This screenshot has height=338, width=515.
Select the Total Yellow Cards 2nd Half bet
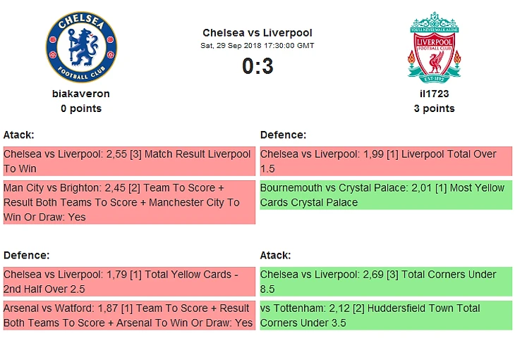pyautogui.click(x=129, y=282)
